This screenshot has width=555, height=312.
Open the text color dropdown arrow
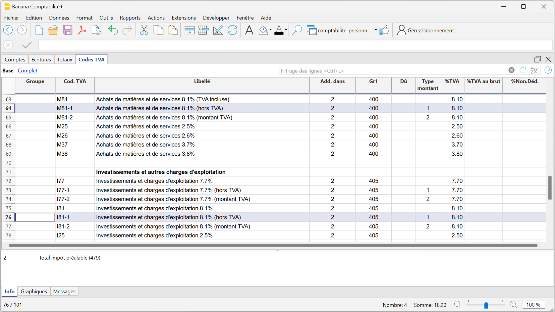click(x=286, y=30)
